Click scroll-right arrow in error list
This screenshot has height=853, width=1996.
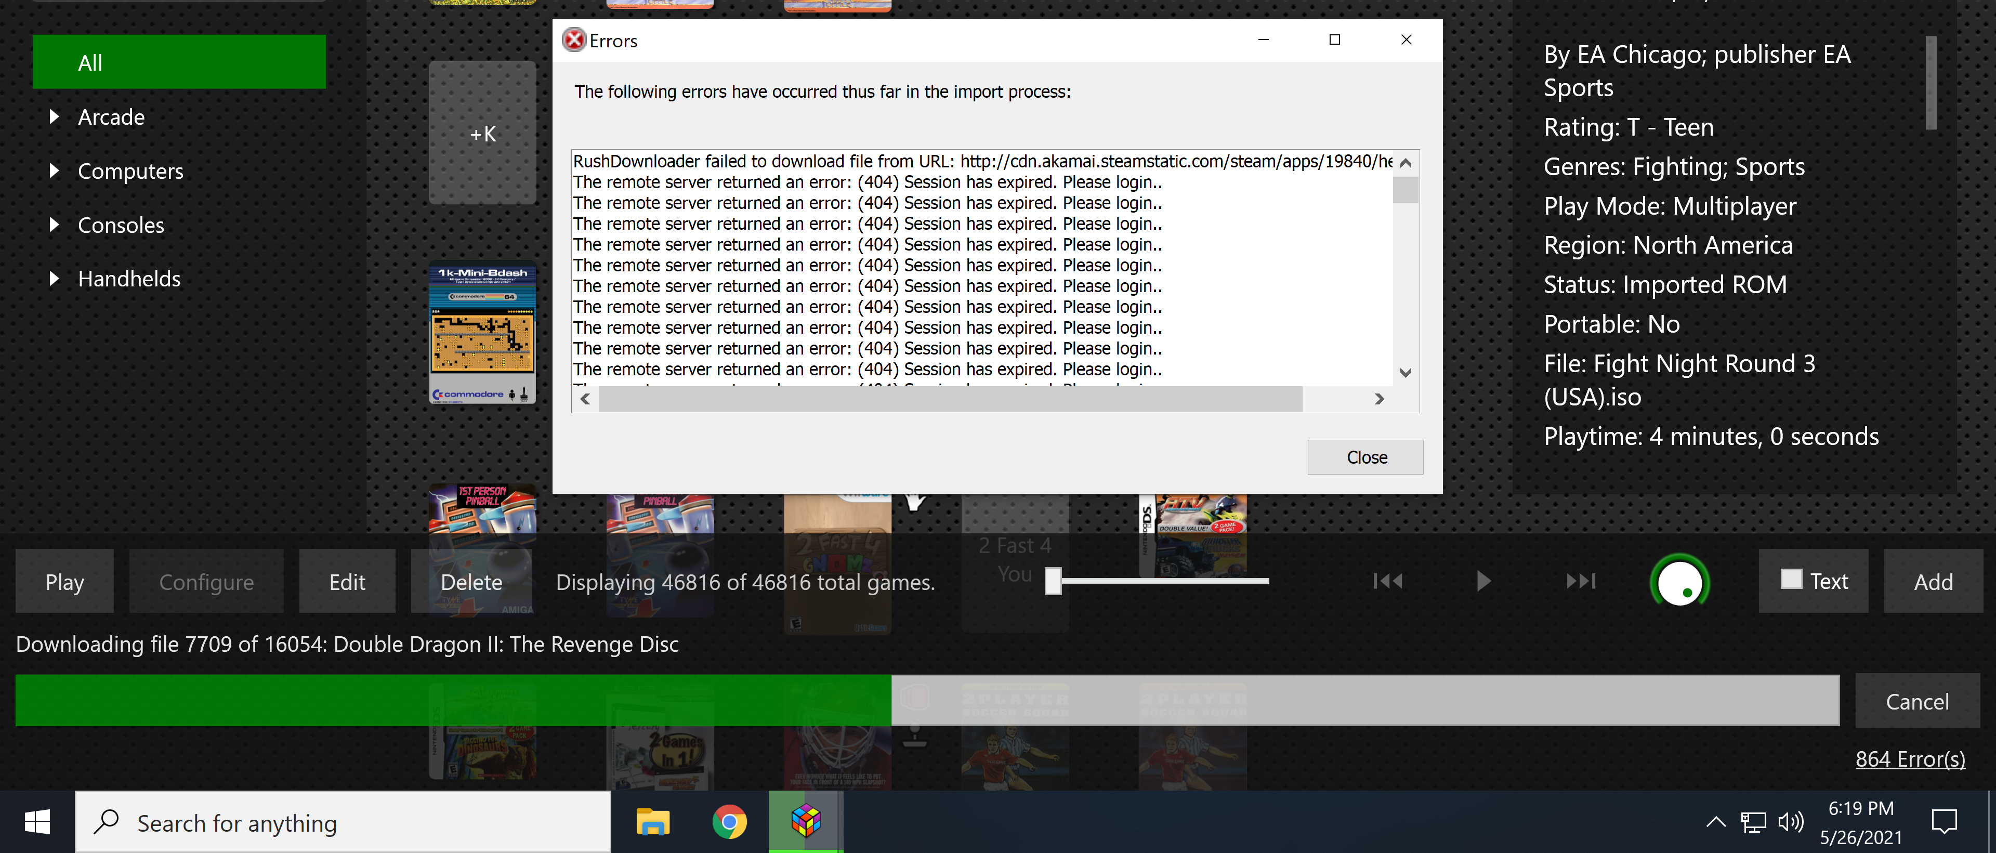(1379, 399)
